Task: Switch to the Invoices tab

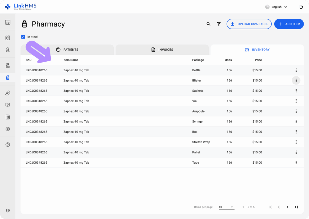Action: pyautogui.click(x=162, y=50)
